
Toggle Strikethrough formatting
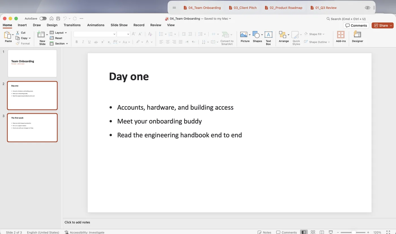point(96,42)
